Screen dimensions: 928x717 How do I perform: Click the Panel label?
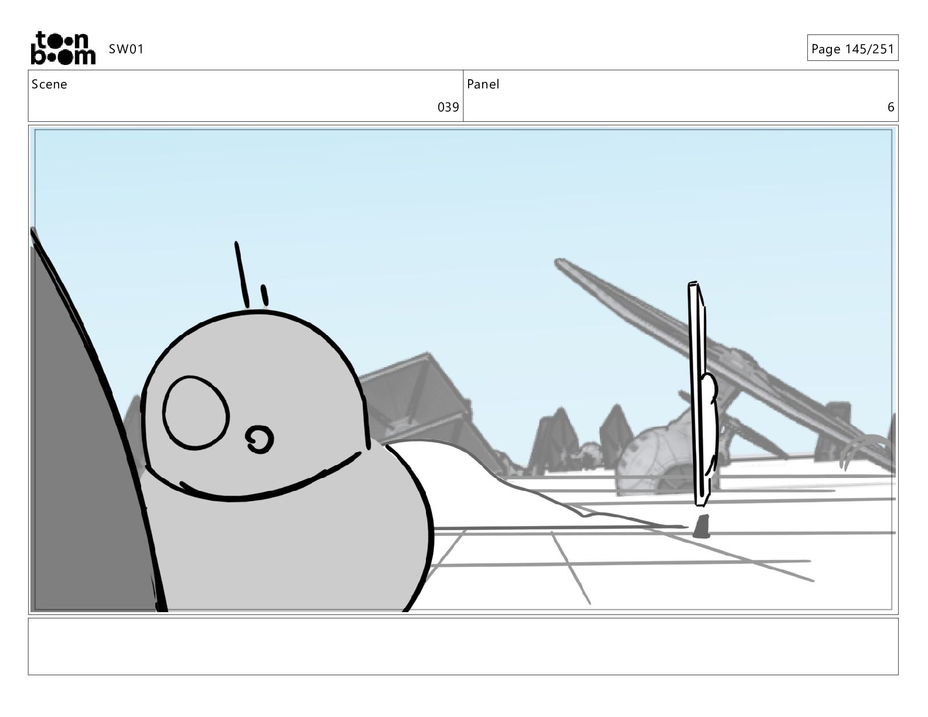483,84
